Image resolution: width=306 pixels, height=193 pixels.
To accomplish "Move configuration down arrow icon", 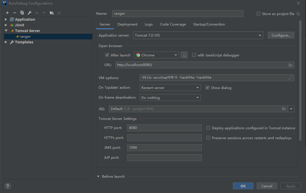I will [44, 13].
